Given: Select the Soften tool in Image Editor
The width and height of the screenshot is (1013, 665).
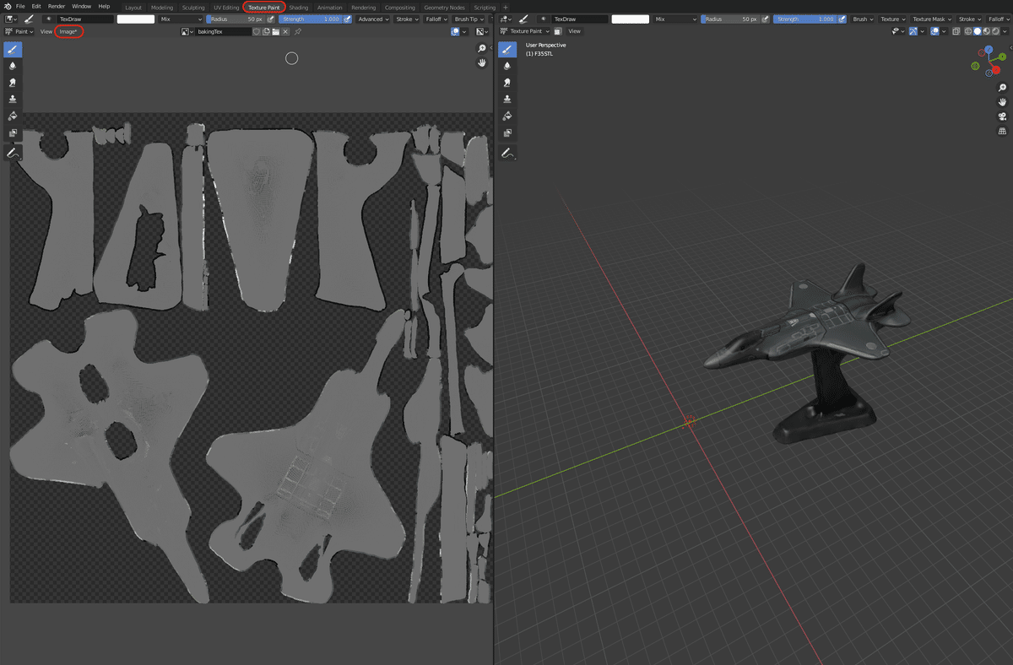Looking at the screenshot, I should pyautogui.click(x=13, y=66).
